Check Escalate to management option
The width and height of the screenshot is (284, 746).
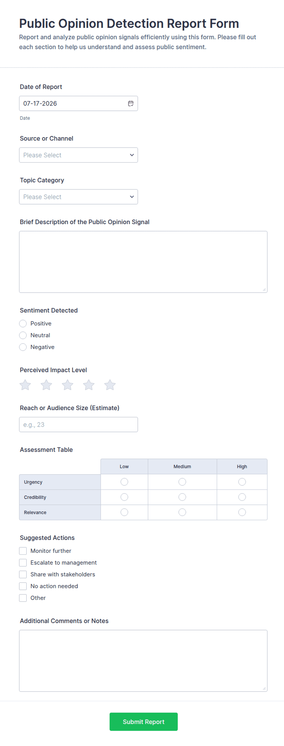pyautogui.click(x=23, y=563)
